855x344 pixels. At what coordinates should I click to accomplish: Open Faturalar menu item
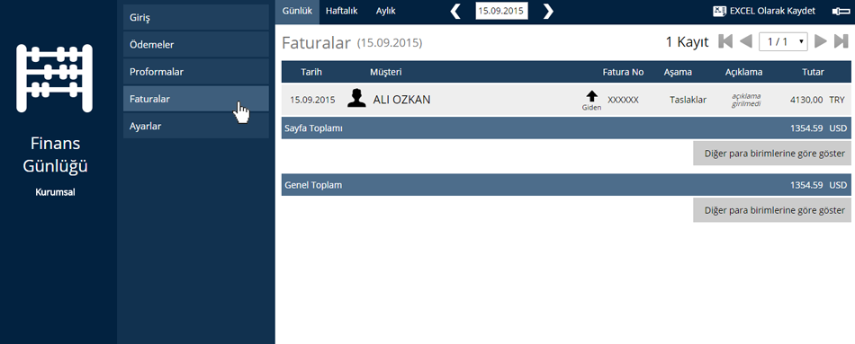coord(196,99)
